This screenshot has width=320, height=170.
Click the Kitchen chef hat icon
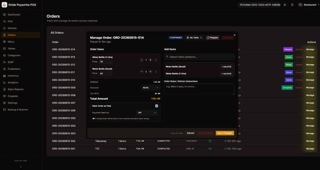[x=4, y=28]
